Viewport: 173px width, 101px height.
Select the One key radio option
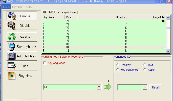point(118,65)
